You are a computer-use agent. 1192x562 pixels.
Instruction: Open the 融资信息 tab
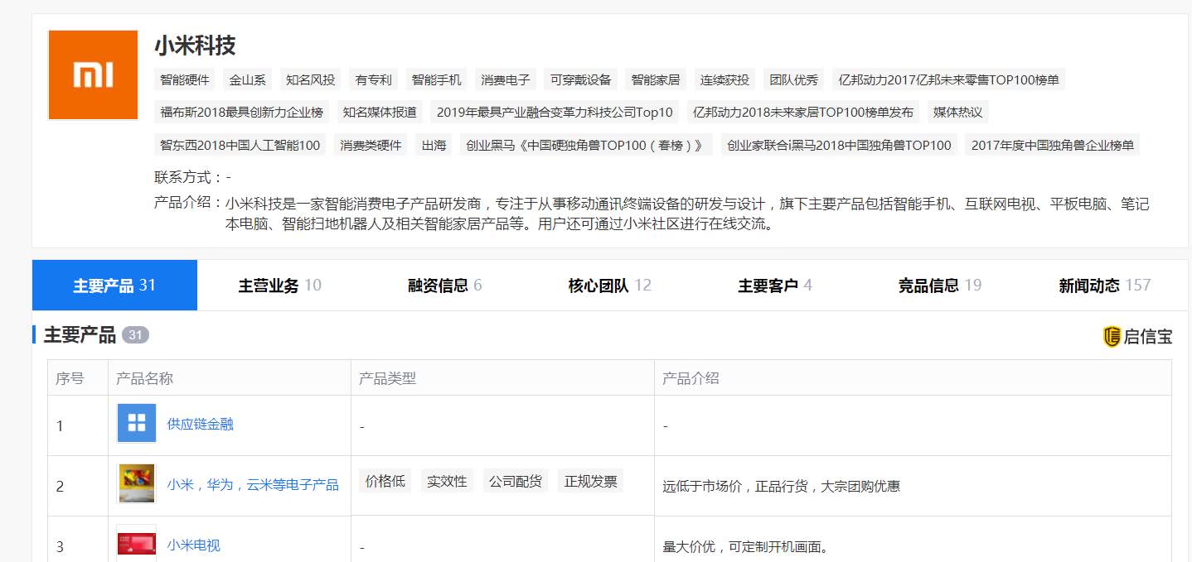click(444, 286)
